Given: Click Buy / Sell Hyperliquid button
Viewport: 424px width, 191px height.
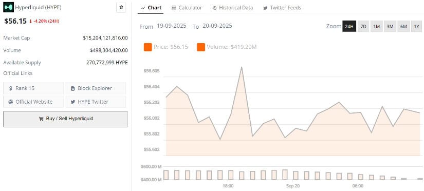Looking at the screenshot, I should coord(65,119).
